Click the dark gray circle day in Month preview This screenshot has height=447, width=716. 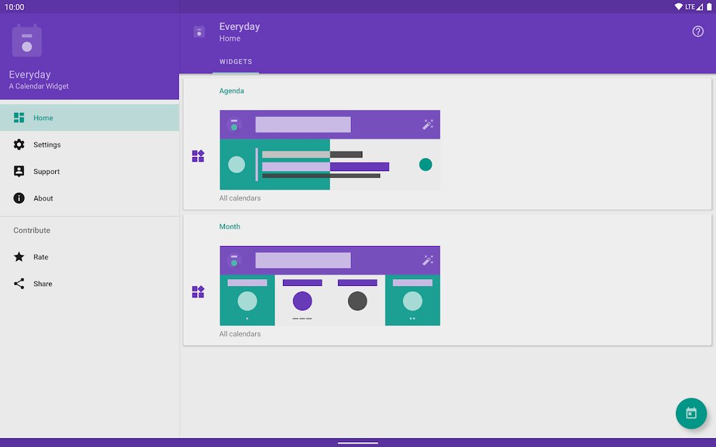[x=358, y=301]
